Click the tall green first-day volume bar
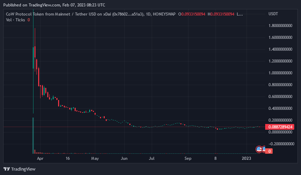Viewport: 301px width, 175px height. point(33,135)
